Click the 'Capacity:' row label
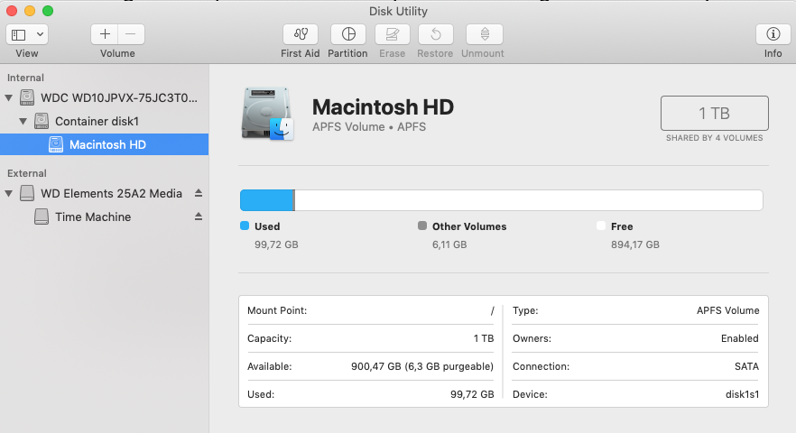Image resolution: width=796 pixels, height=433 pixels. pos(270,338)
